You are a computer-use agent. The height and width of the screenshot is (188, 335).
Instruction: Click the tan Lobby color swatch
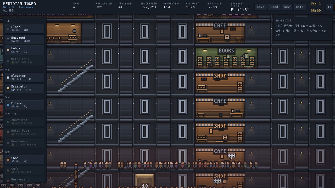(x=8, y=50)
